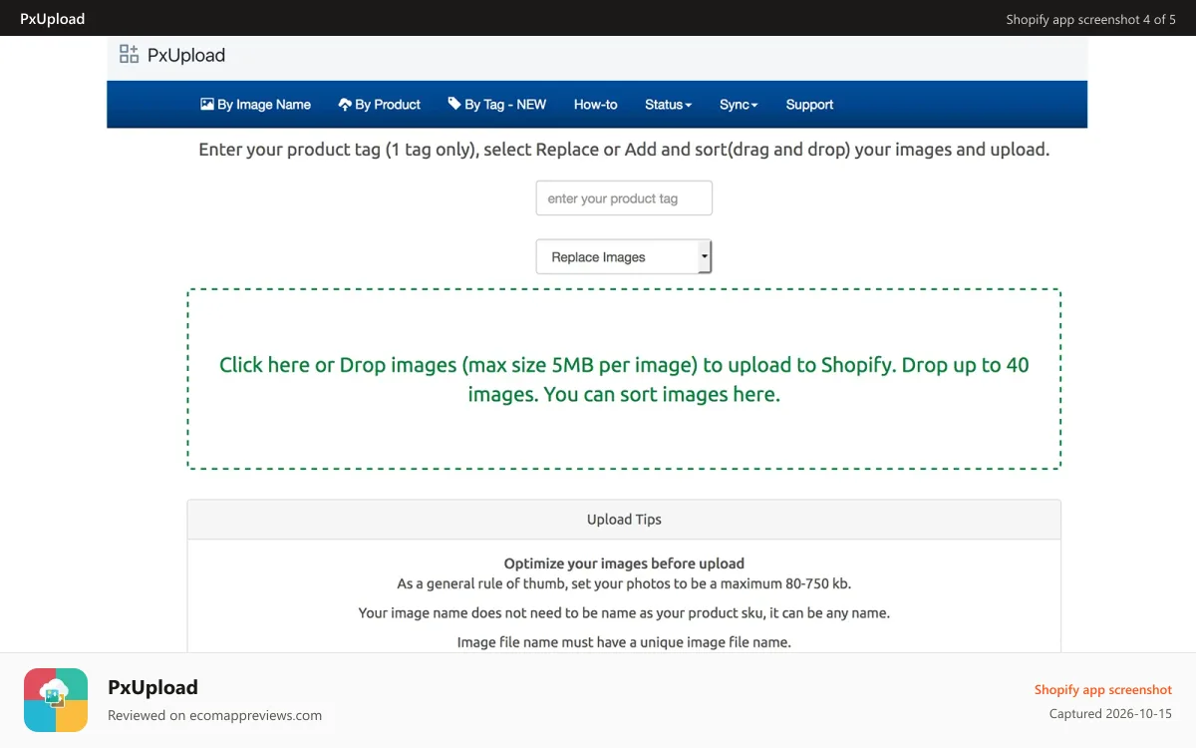Select the By Tag - NEW tab
Image resolution: width=1196 pixels, height=748 pixels.
tap(497, 105)
